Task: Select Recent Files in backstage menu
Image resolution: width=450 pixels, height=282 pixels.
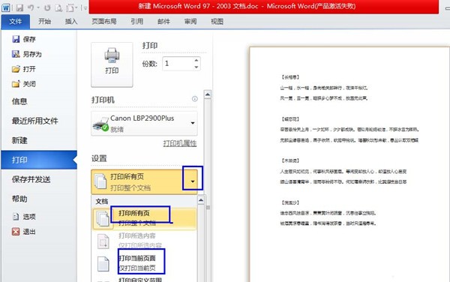Action: pyautogui.click(x=34, y=121)
